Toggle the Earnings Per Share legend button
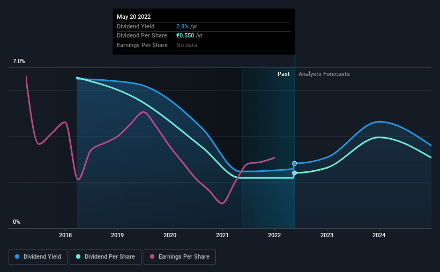Screen dimensions: 440x272 180,257
